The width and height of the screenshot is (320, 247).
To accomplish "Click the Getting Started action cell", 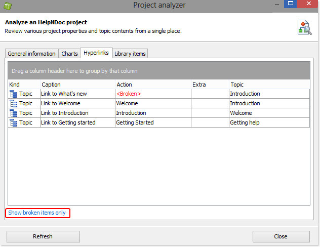I will [153, 122].
